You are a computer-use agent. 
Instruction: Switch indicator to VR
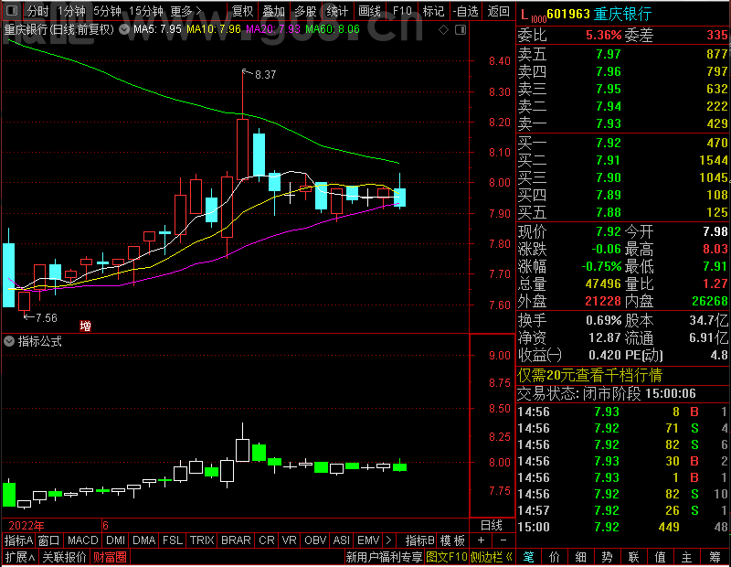click(289, 540)
